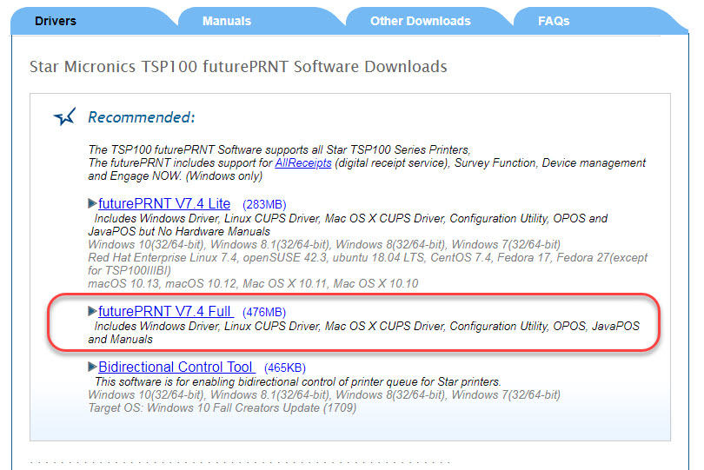Click the (476MB) file size text
The width and height of the screenshot is (704, 470).
click(x=264, y=313)
